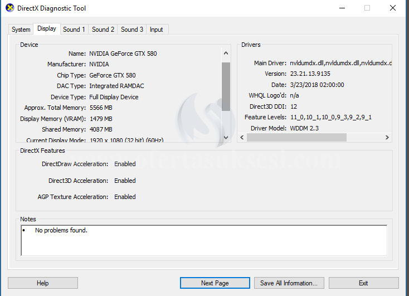Click WHQL Logo'd value 'n/a'
This screenshot has width=409, height=296.
click(x=294, y=95)
